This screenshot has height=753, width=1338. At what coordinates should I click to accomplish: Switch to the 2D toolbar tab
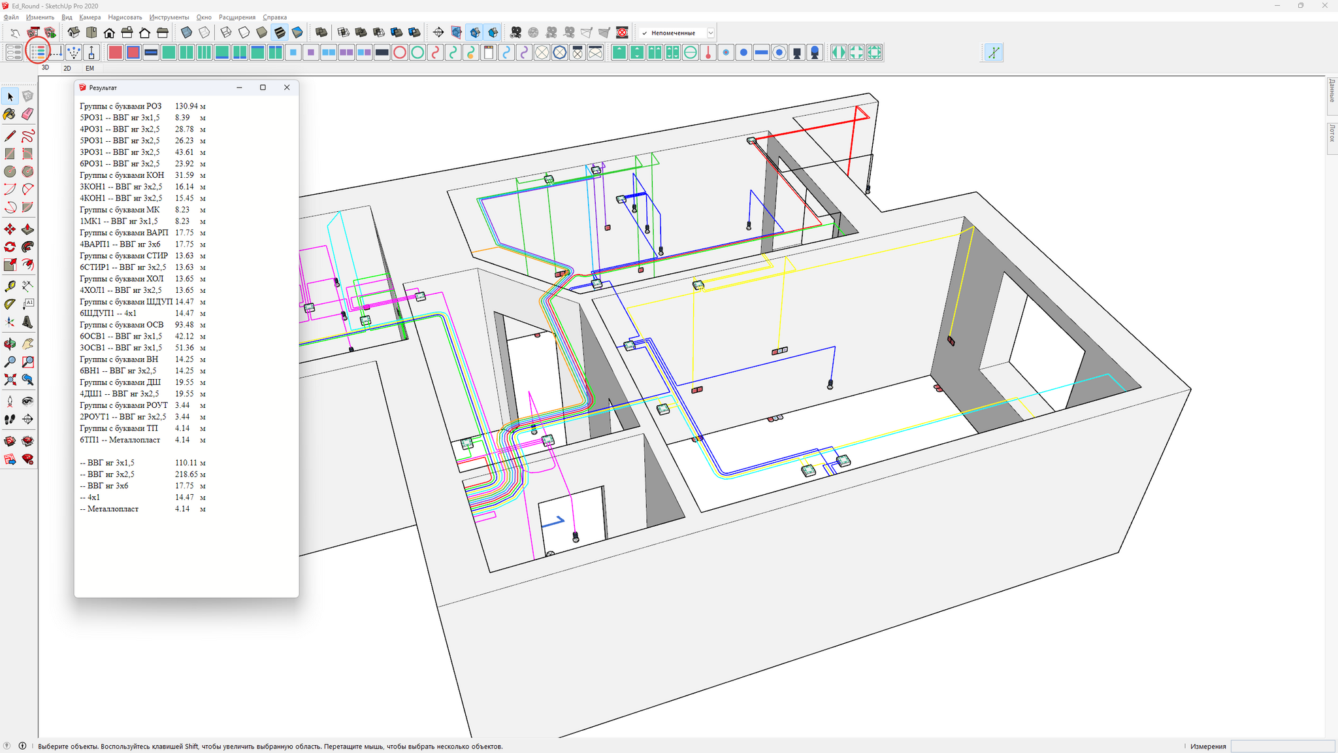[67, 68]
